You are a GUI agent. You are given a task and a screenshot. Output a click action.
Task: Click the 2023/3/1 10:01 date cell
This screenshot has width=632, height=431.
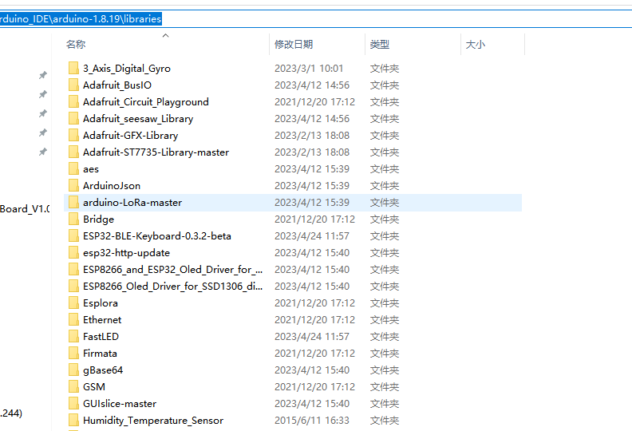pos(309,69)
